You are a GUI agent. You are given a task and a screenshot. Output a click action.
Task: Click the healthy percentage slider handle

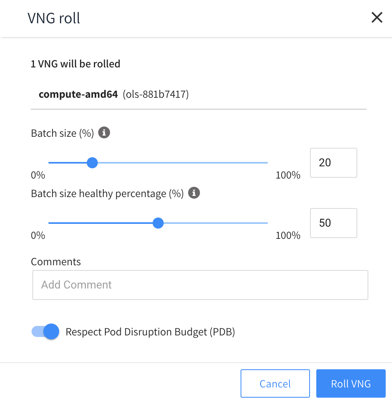[158, 223]
